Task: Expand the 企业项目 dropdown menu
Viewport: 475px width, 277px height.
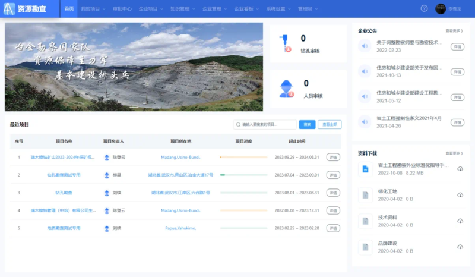Action: pyautogui.click(x=151, y=9)
